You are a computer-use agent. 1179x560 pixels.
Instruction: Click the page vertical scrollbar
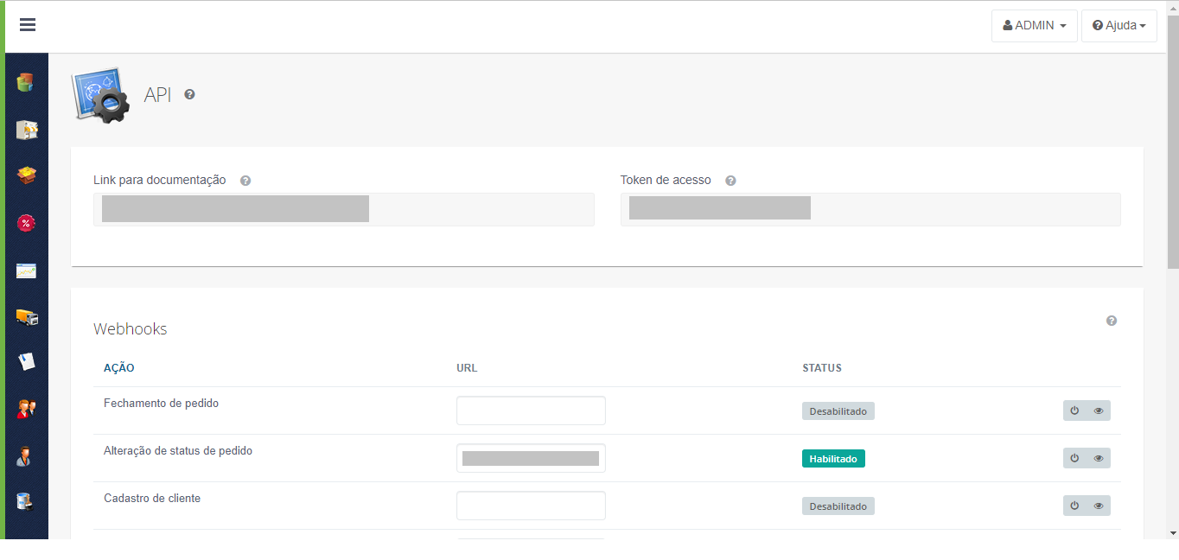click(x=1173, y=143)
